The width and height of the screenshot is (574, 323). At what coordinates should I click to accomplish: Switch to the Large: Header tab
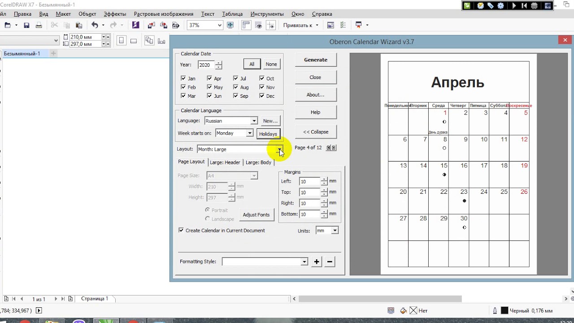(x=225, y=162)
